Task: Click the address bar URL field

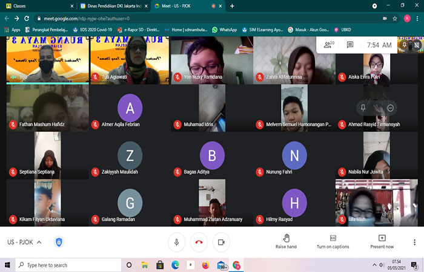Action: pos(182,18)
